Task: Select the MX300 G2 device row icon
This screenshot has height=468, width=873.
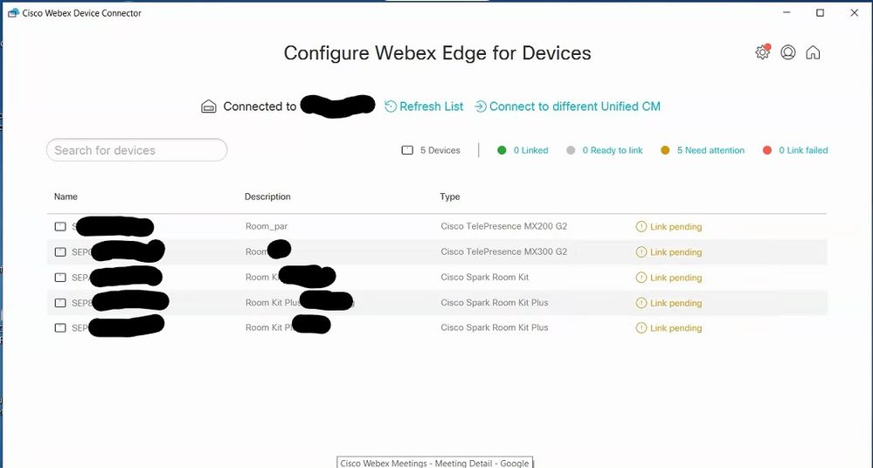Action: [60, 252]
